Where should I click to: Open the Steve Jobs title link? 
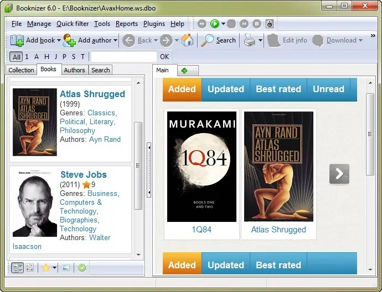tap(83, 174)
